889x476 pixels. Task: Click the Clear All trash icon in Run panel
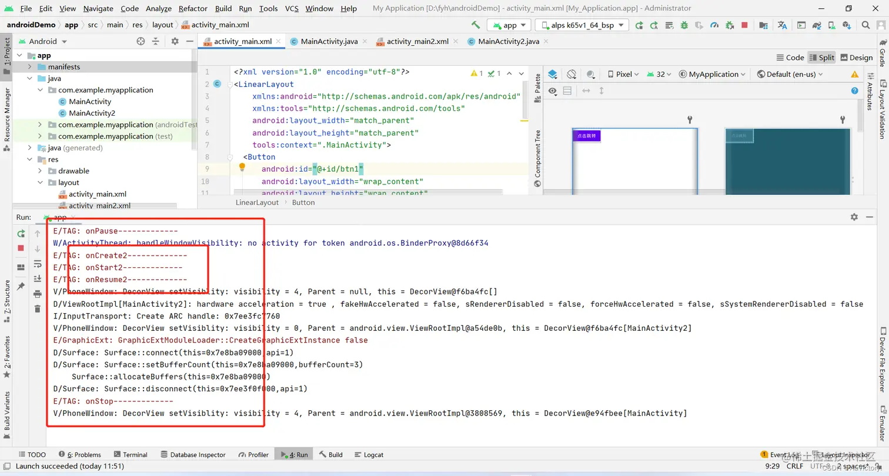coord(38,309)
